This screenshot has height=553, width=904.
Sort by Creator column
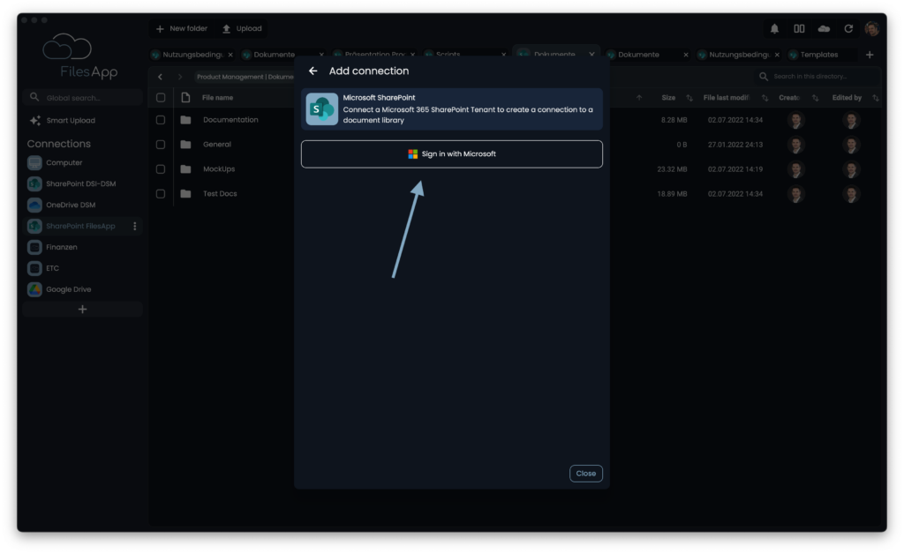pyautogui.click(x=789, y=98)
